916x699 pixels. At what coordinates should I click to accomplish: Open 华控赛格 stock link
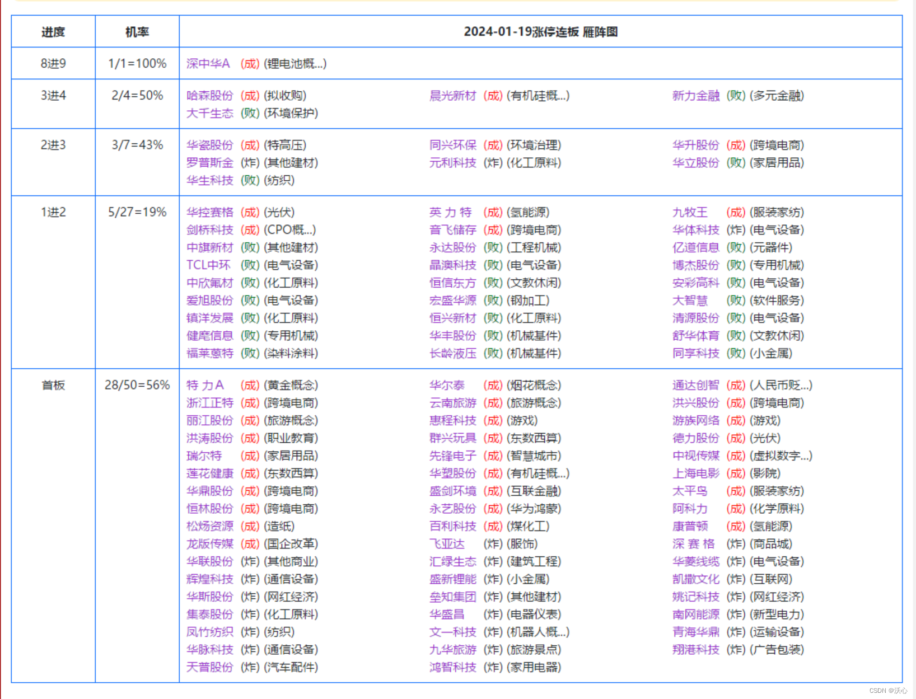pos(209,212)
